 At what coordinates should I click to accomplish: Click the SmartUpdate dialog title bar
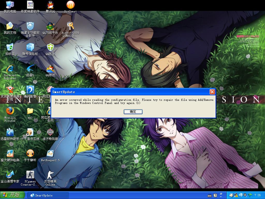130,92
